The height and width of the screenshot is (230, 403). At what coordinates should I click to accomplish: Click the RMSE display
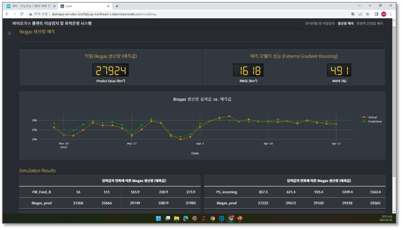248,70
